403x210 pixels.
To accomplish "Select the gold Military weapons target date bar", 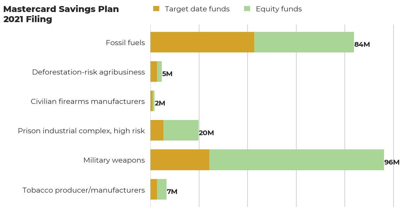I will (180, 160).
